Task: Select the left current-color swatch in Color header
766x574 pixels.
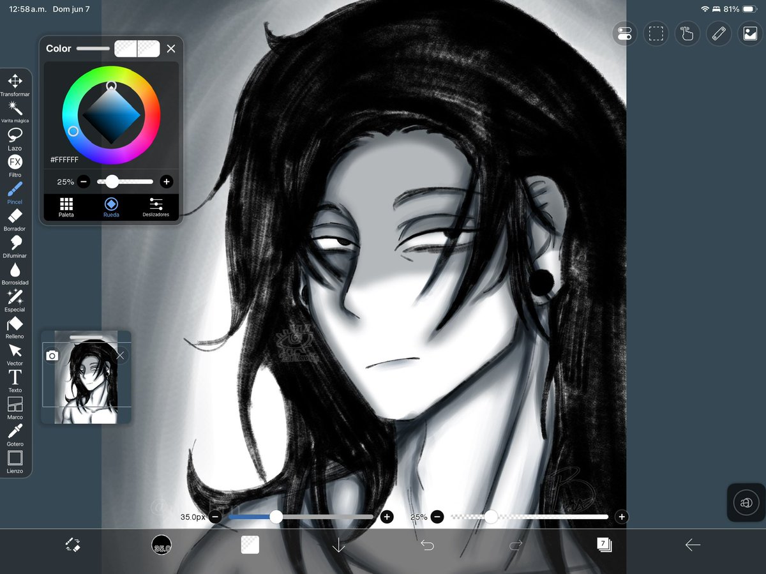Action: click(x=126, y=49)
